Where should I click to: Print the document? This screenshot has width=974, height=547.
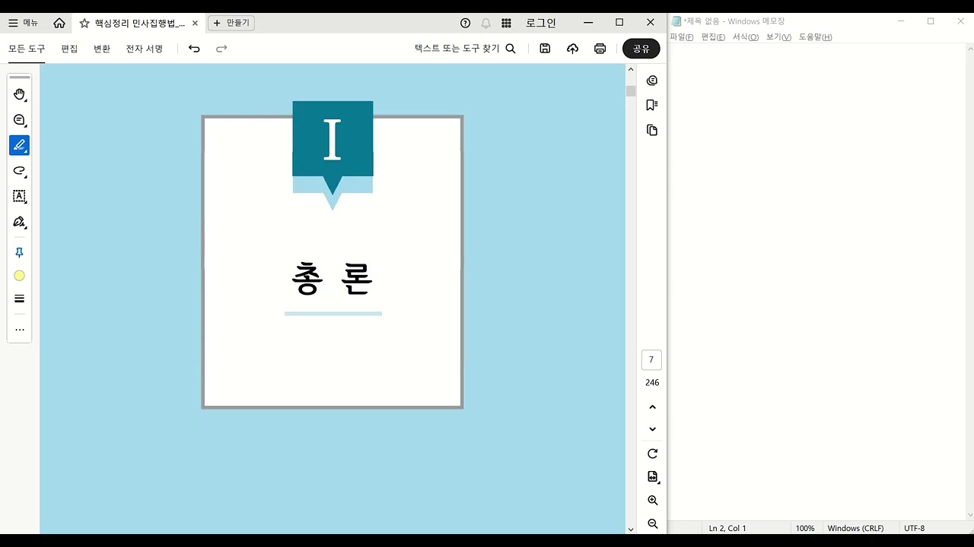(x=600, y=49)
